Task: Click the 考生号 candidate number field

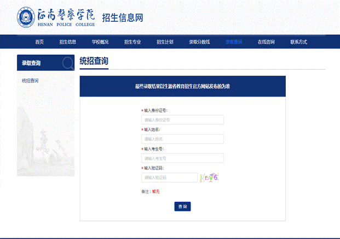Action: (182, 158)
